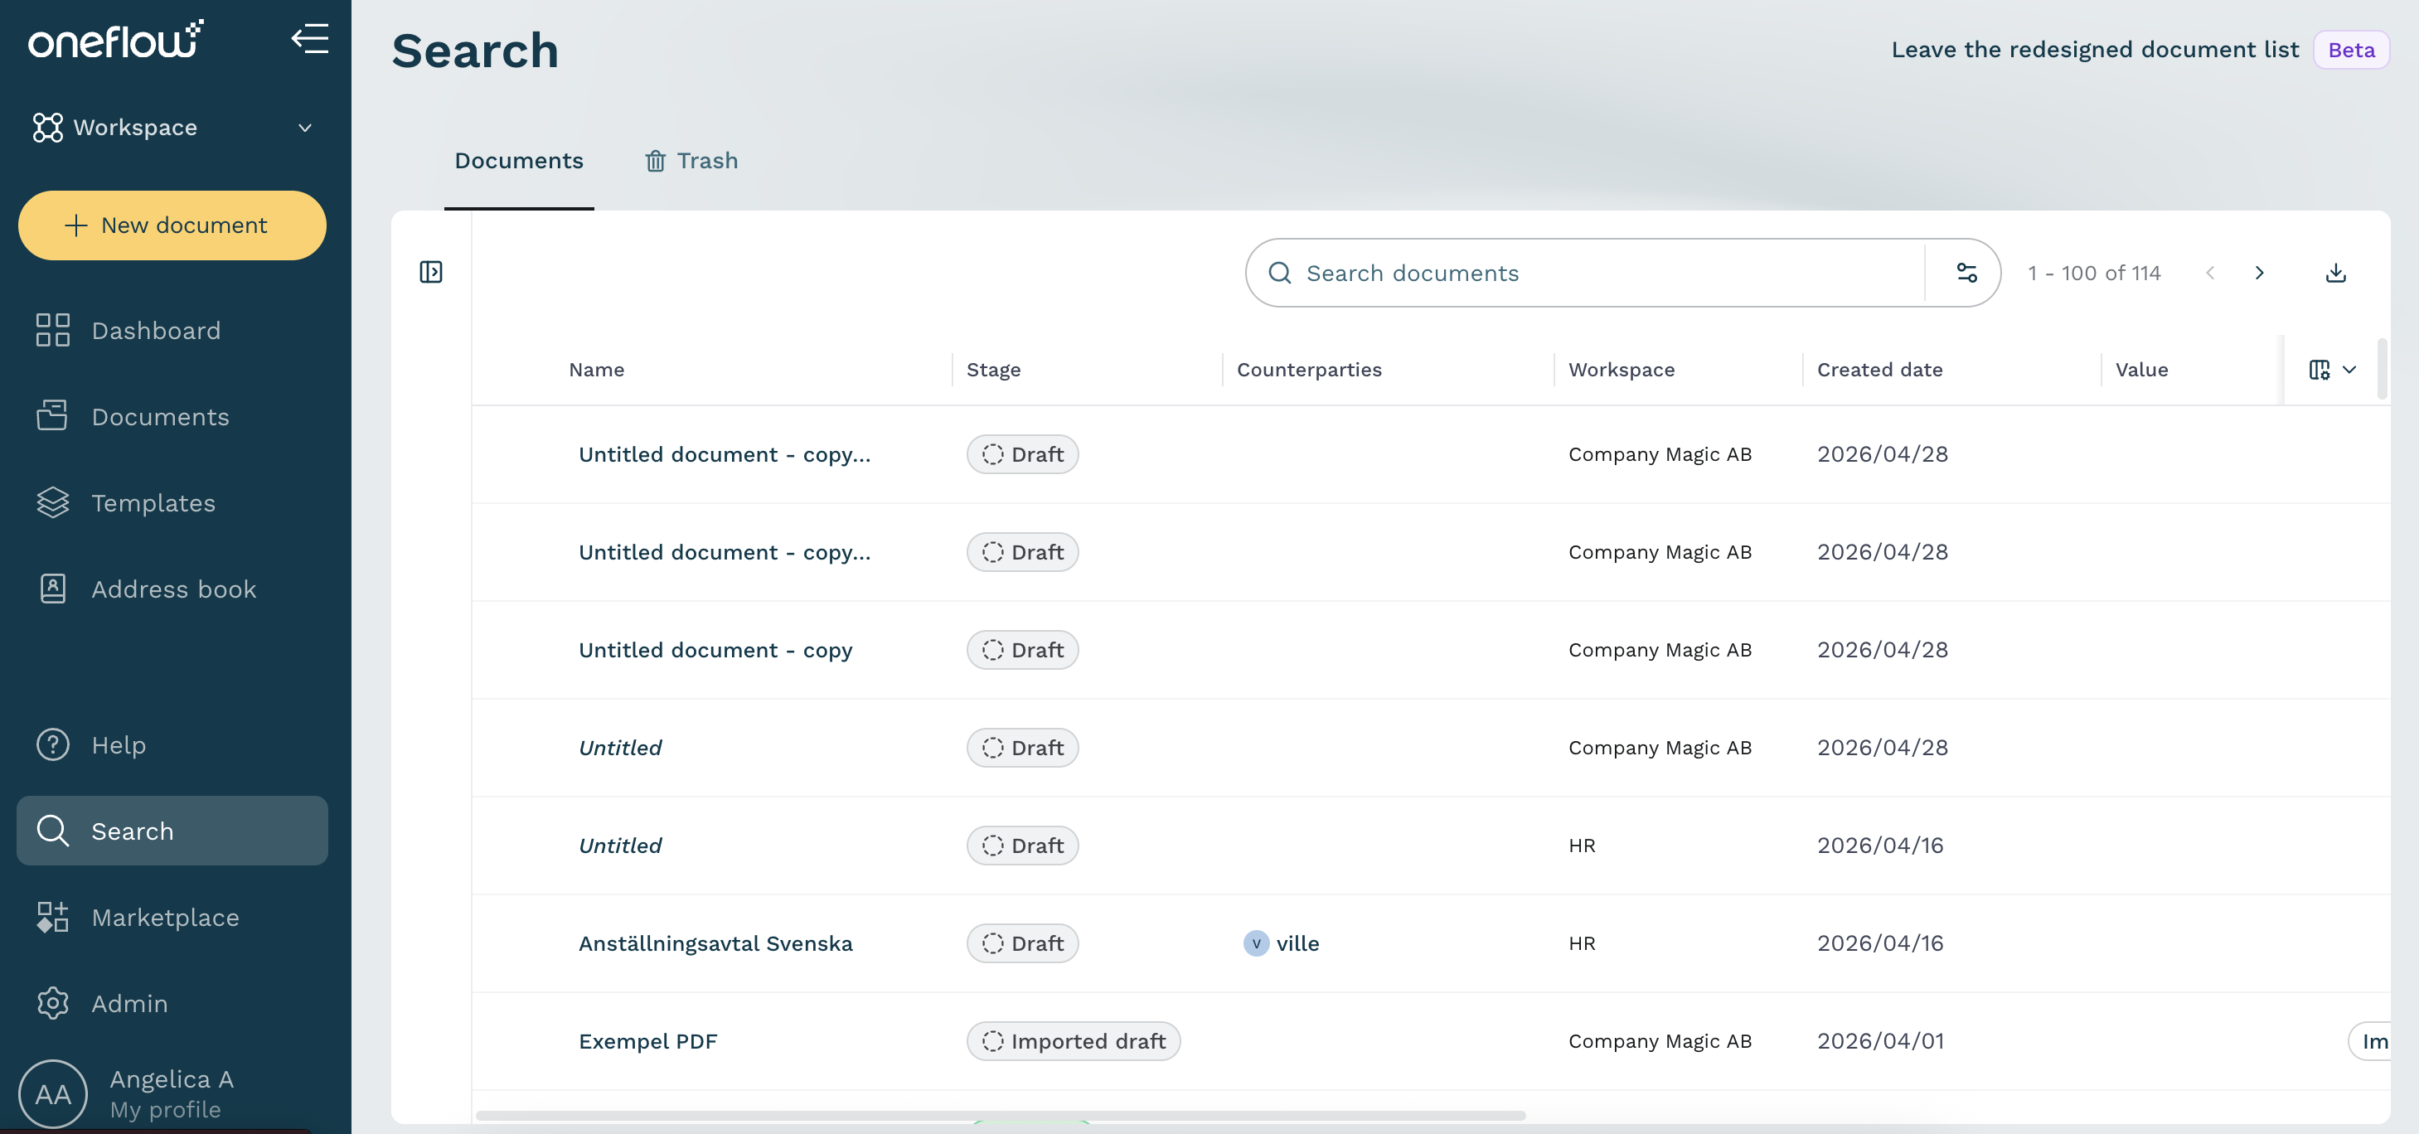Open Marketplace in the sidebar

click(172, 917)
